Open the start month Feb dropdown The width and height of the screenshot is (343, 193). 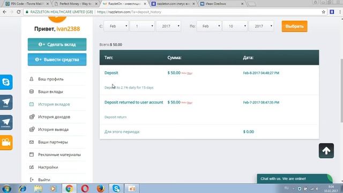pyautogui.click(x=116, y=26)
